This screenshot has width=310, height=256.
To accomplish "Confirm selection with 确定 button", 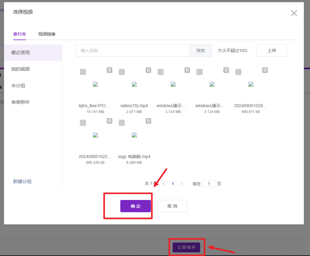I will coord(136,206).
